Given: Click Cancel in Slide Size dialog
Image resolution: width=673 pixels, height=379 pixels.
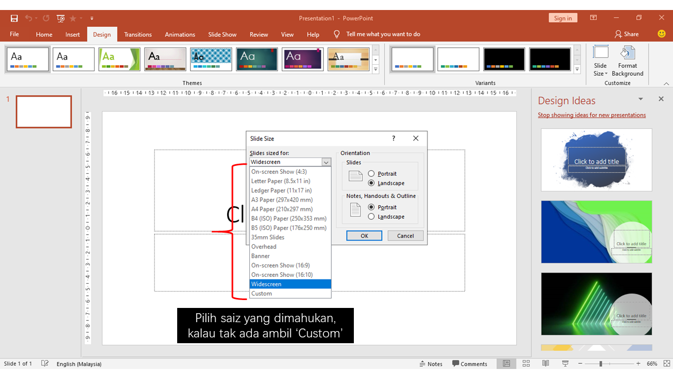Looking at the screenshot, I should [405, 236].
